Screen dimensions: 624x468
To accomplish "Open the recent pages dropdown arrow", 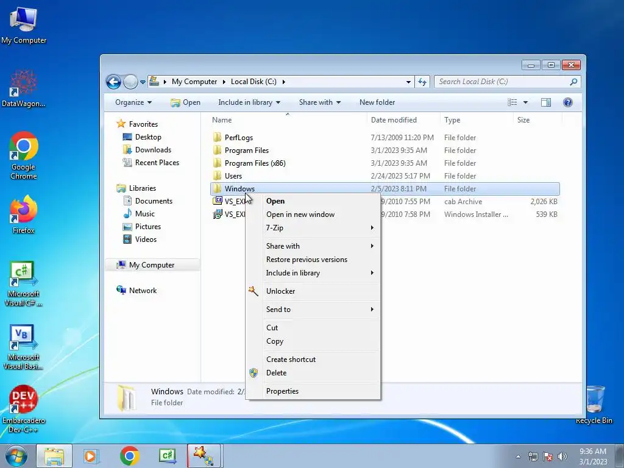I will coord(143,82).
